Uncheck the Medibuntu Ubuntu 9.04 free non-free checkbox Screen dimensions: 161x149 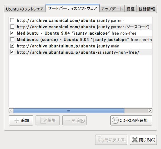pyautogui.click(x=12, y=33)
